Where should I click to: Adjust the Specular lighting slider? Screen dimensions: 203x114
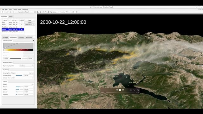19,92
